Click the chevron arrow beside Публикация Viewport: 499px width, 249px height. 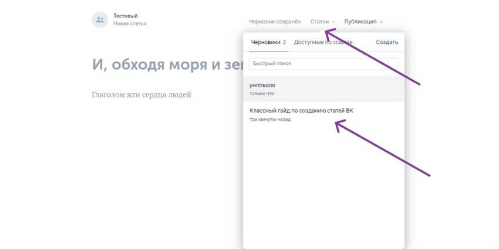point(381,22)
